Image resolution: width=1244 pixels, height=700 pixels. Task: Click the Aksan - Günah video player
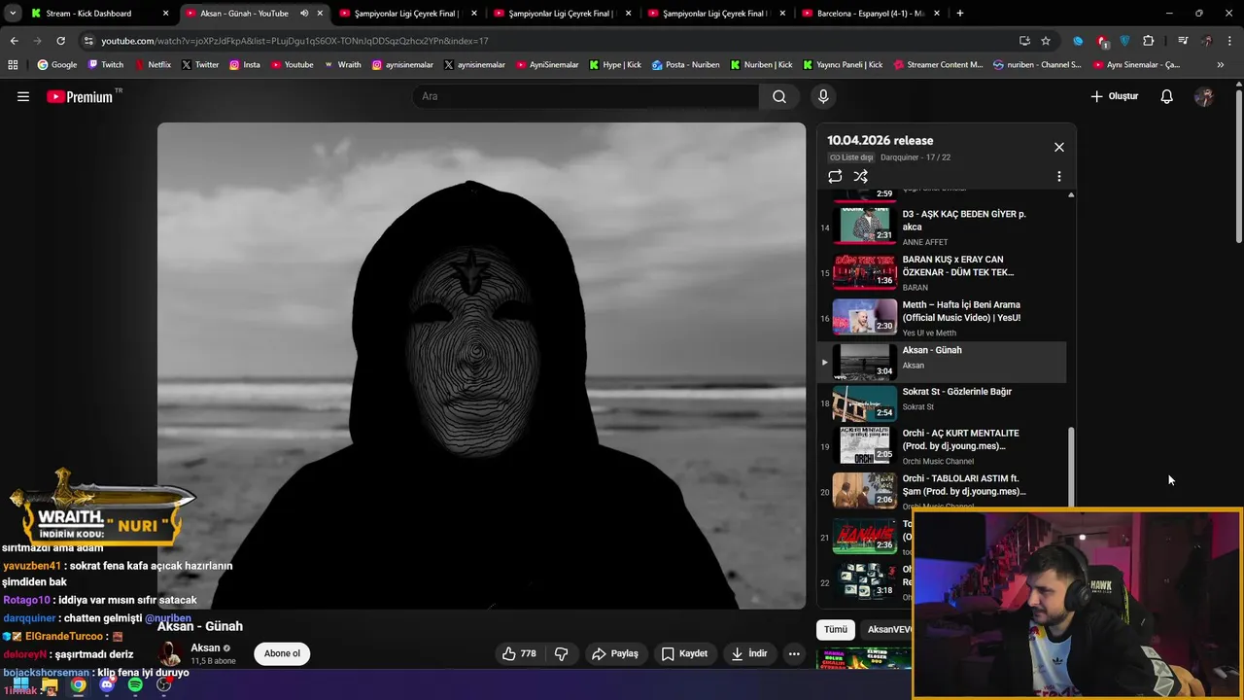pos(481,366)
